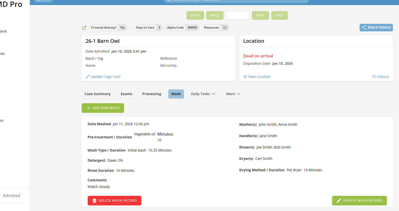Open the Exams tab
Image resolution: width=399 pixels, height=211 pixels.
[x=126, y=94]
